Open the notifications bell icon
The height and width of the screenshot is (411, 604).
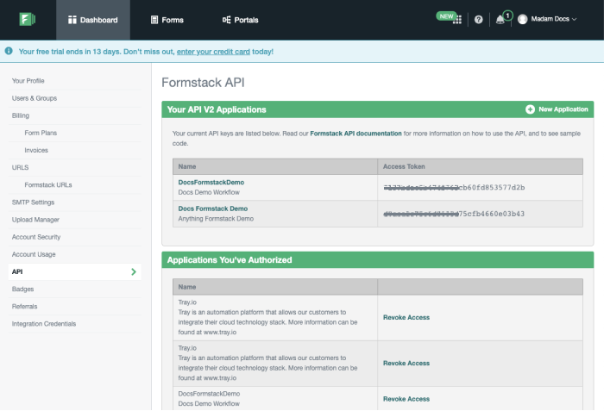[x=500, y=20]
